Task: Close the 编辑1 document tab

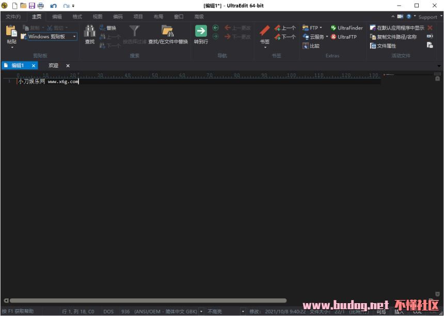Action: click(x=34, y=66)
